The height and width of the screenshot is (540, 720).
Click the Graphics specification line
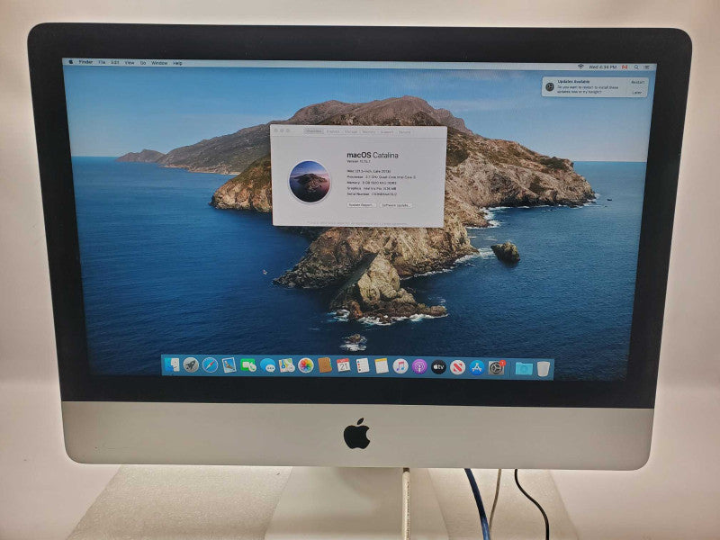click(371, 188)
